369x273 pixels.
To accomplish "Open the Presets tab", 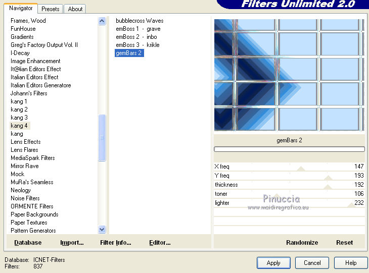I will coord(51,9).
